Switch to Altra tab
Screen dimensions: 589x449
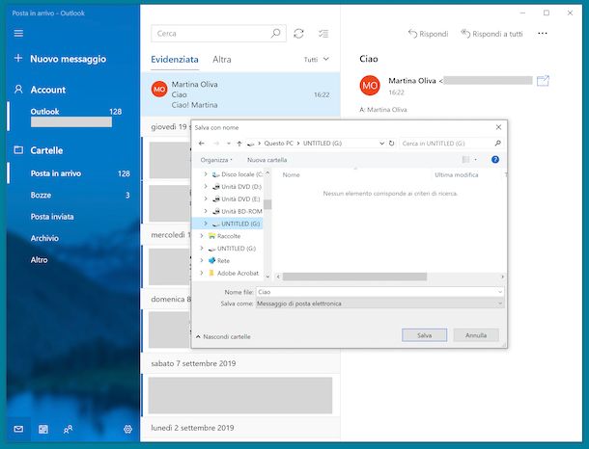pyautogui.click(x=222, y=59)
